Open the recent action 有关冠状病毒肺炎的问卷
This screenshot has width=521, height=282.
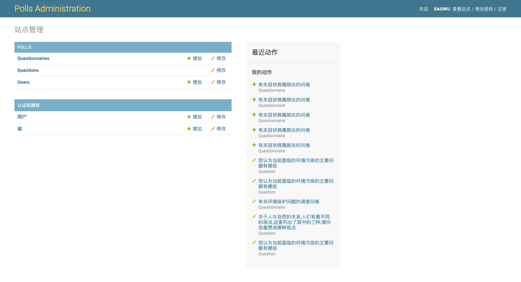[284, 84]
